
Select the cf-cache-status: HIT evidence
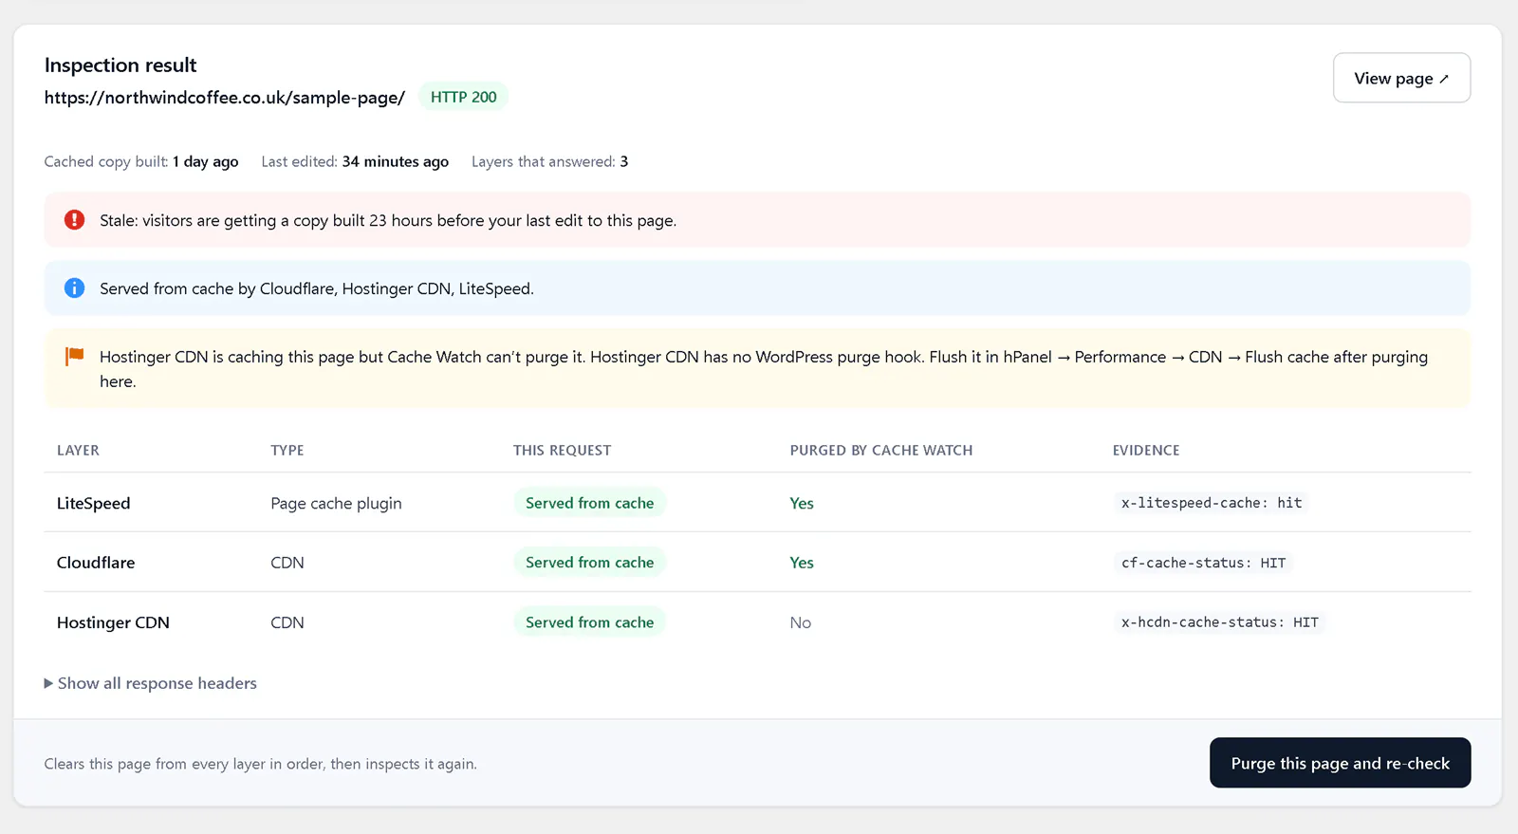(1203, 563)
